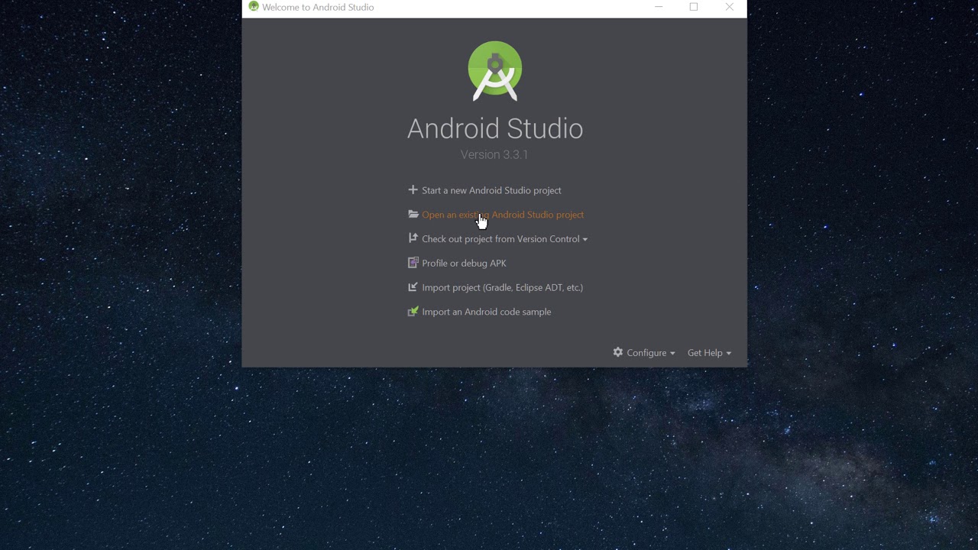Viewport: 978px width, 550px height.
Task: Click the version control branch icon
Action: click(x=413, y=238)
